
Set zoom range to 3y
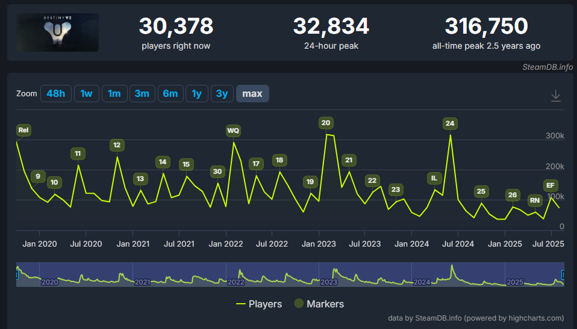click(x=222, y=93)
